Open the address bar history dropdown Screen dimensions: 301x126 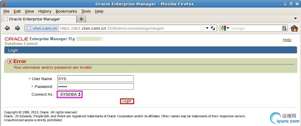point(207,28)
